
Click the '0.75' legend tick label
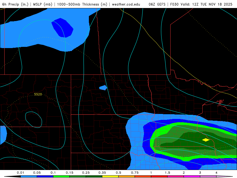[x=135, y=173]
